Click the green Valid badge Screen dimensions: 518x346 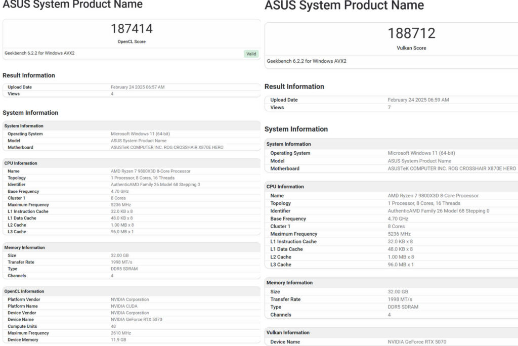coord(251,54)
